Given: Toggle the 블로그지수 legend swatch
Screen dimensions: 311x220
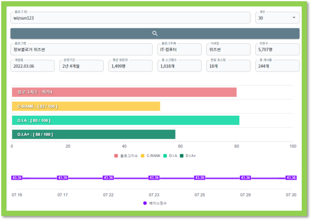Looking at the screenshot, I should [116, 156].
